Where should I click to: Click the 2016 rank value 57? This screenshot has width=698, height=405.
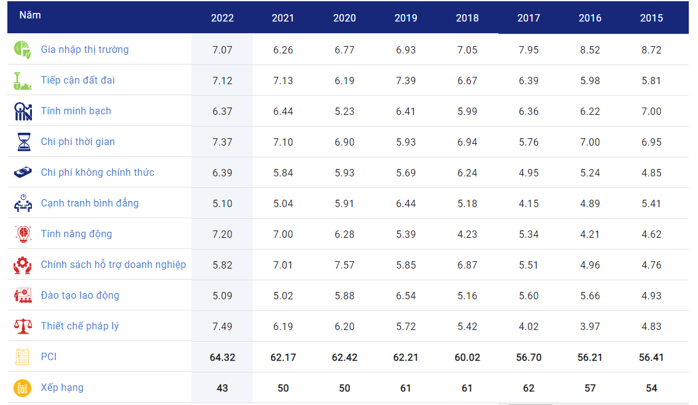pos(591,388)
